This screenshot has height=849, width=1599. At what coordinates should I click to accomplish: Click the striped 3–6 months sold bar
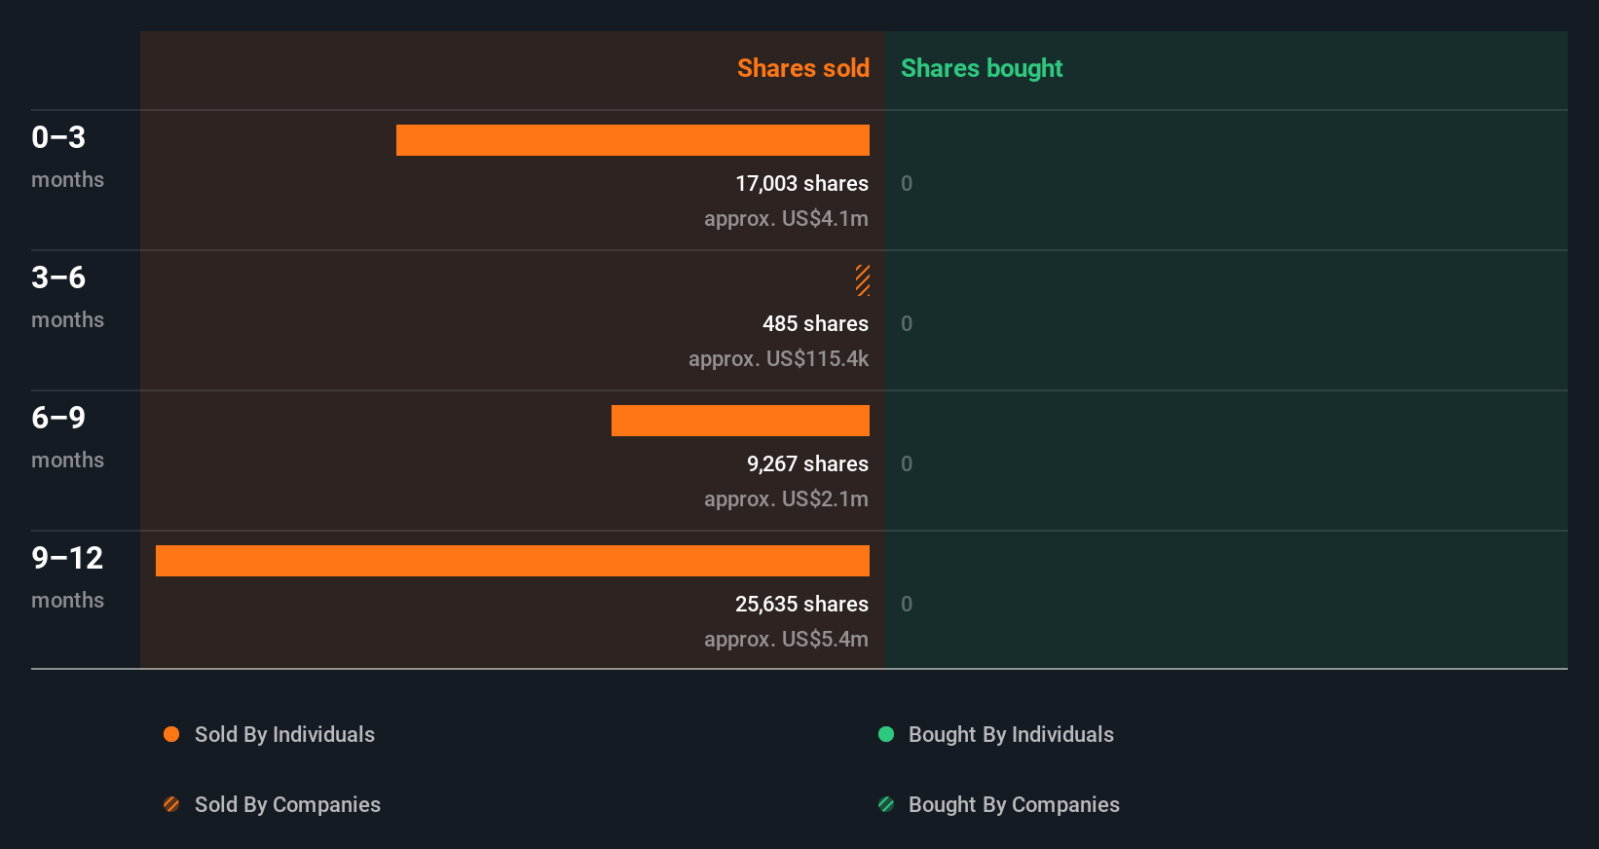[x=863, y=280]
